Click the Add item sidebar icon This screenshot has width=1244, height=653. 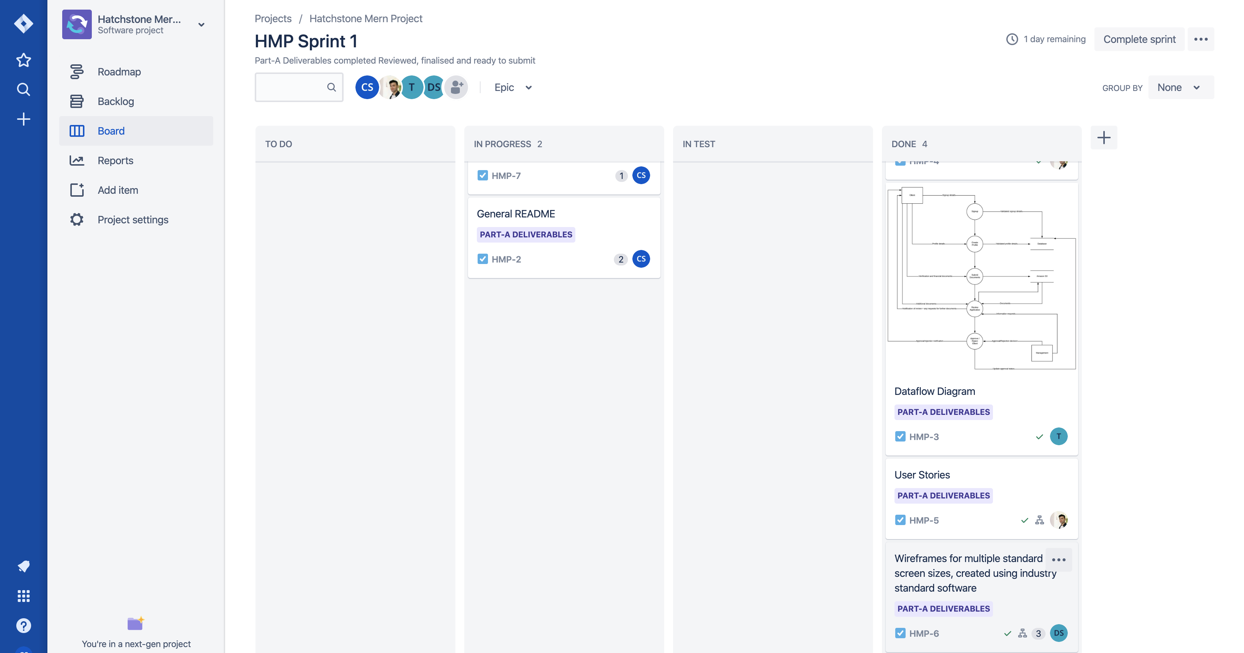(77, 190)
